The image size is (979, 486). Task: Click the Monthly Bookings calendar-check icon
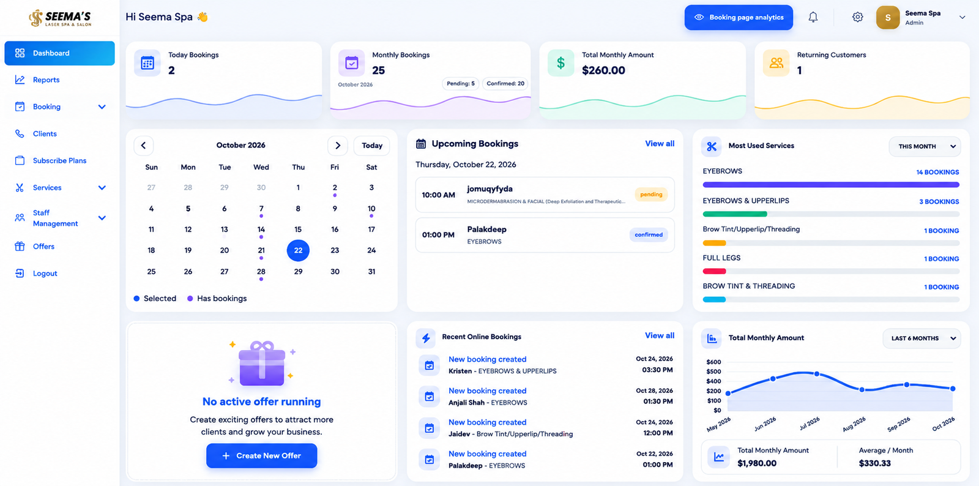pos(352,62)
